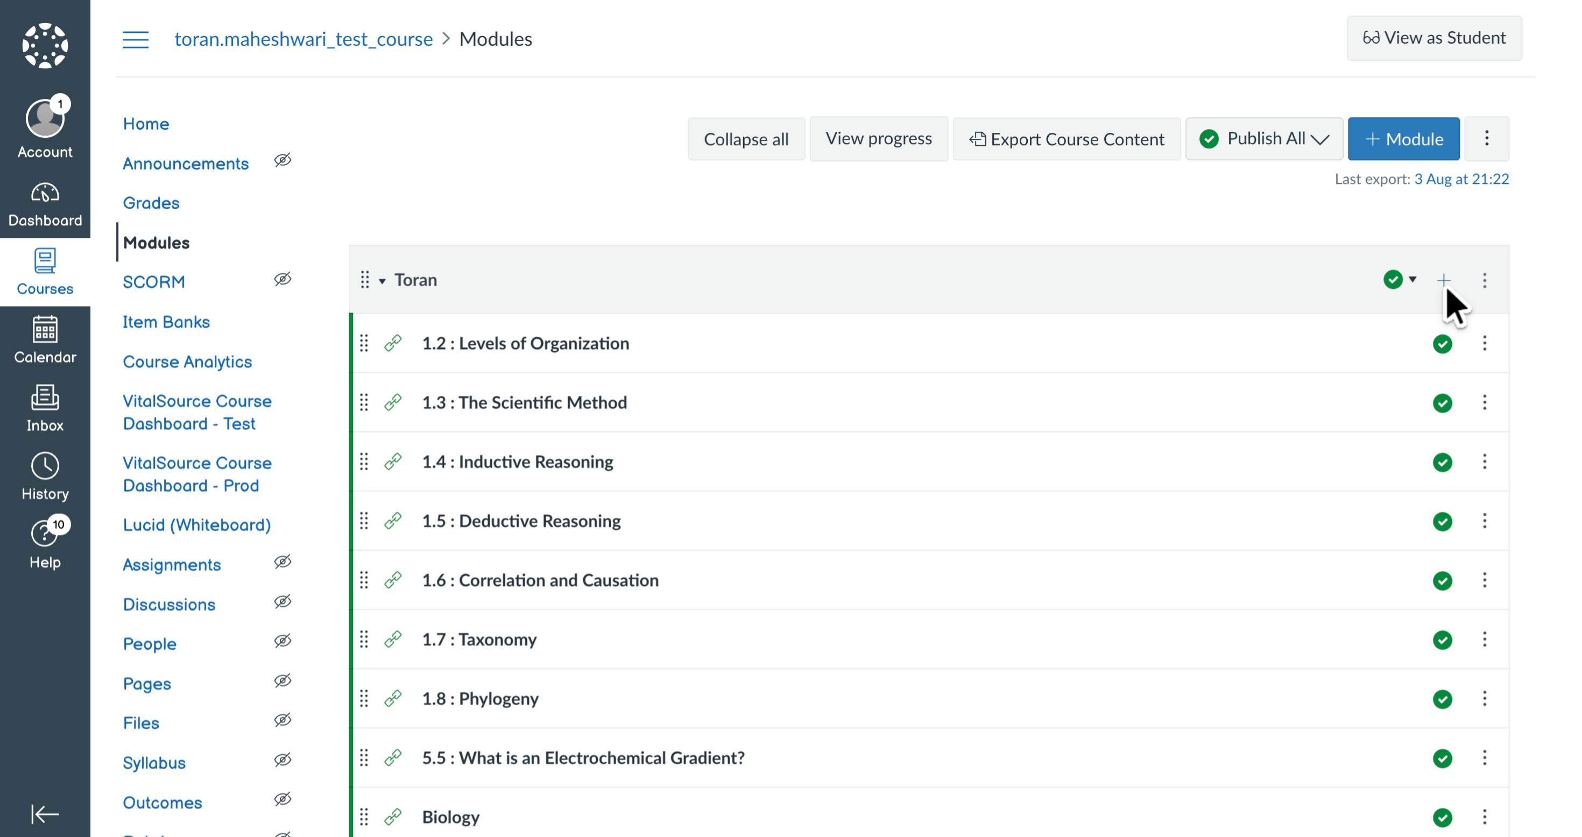This screenshot has width=1582, height=837.
Task: Add a new module with +Module
Action: point(1403,139)
